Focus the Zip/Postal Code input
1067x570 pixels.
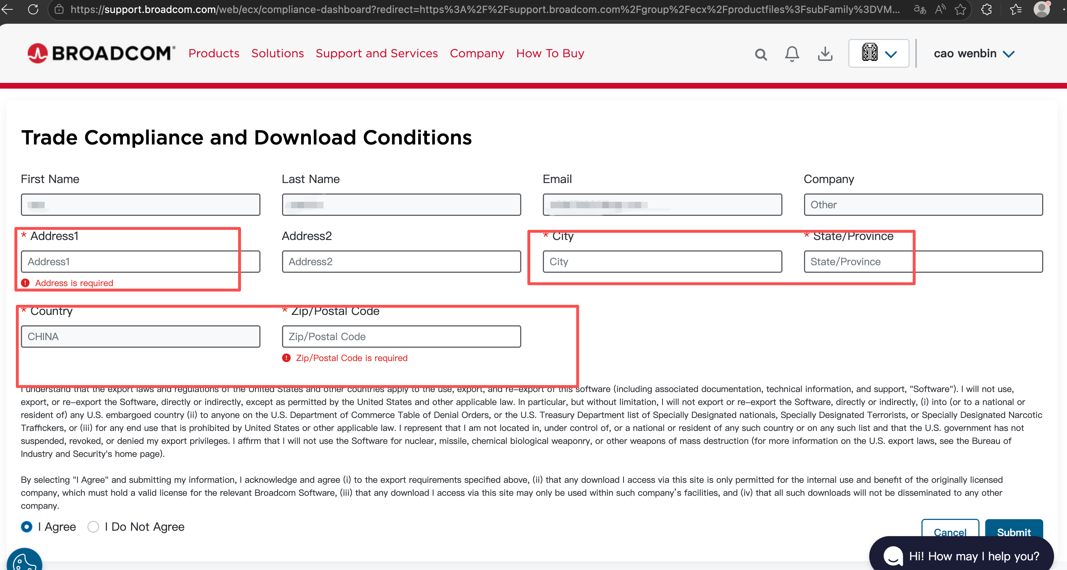(x=401, y=337)
